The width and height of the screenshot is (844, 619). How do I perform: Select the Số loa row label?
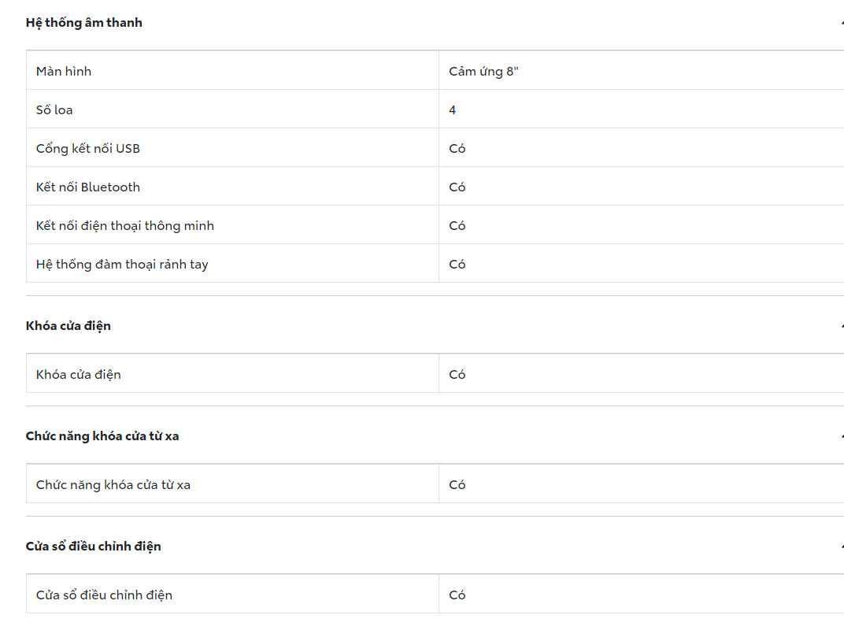(x=54, y=110)
